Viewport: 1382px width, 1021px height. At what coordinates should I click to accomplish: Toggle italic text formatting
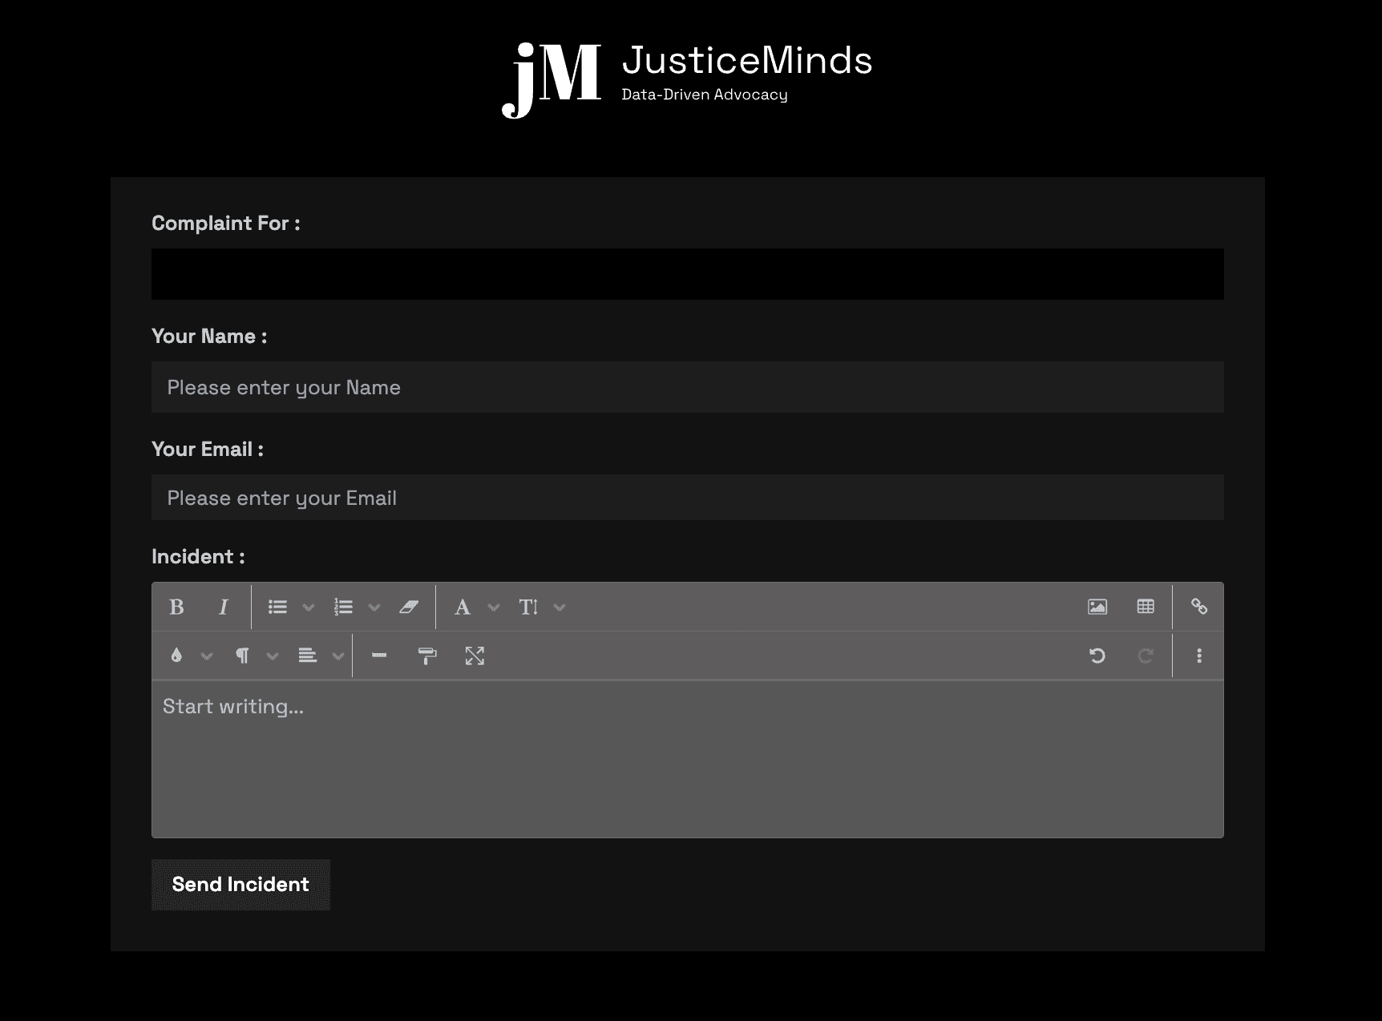[224, 607]
